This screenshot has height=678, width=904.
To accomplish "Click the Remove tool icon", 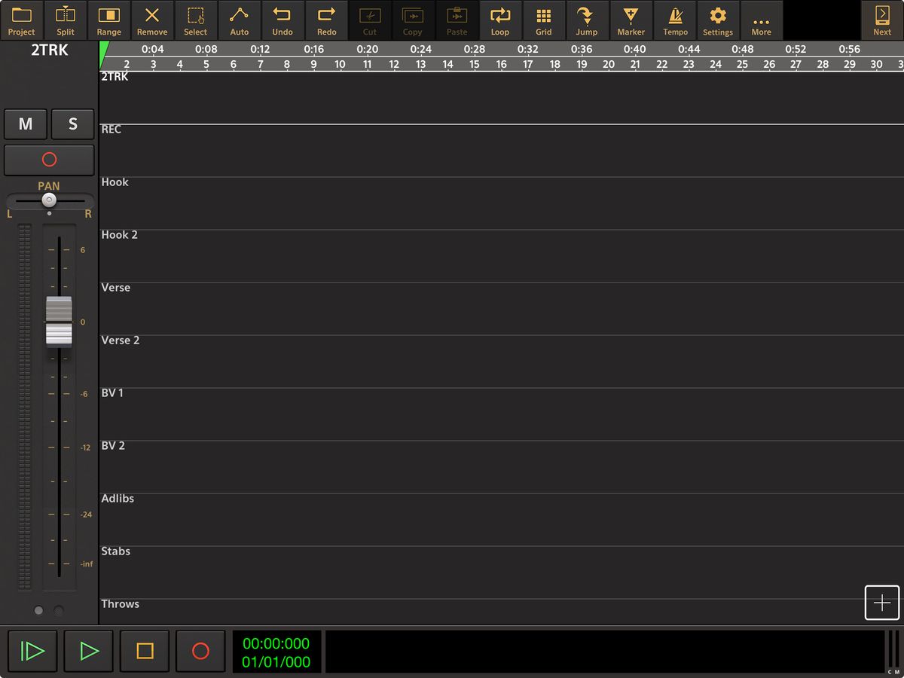I will [152, 20].
